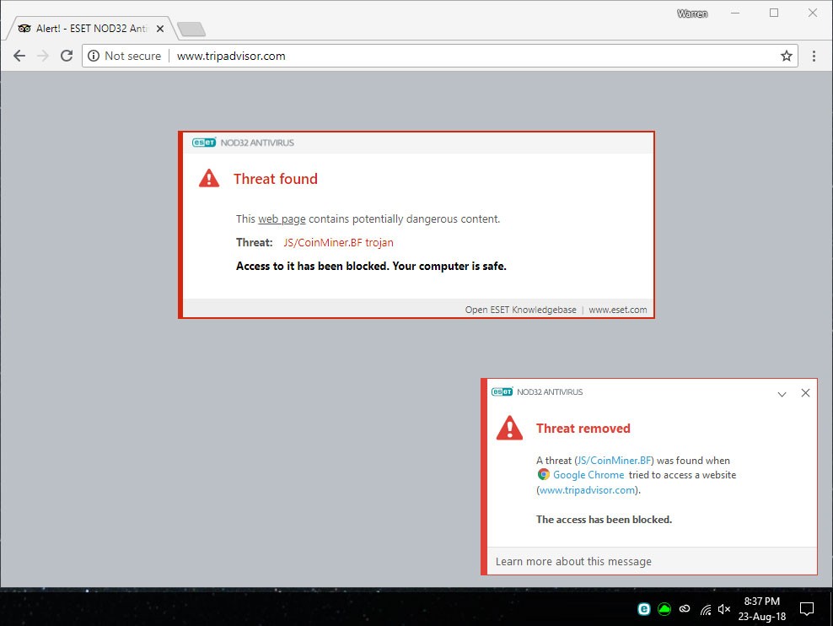833x626 pixels.
Task: Click 'Threat found' heading text
Action: click(x=275, y=179)
